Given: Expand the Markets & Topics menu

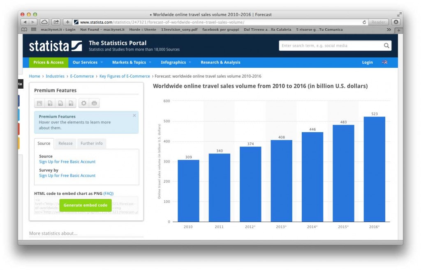Looking at the screenshot, I should click(x=132, y=62).
